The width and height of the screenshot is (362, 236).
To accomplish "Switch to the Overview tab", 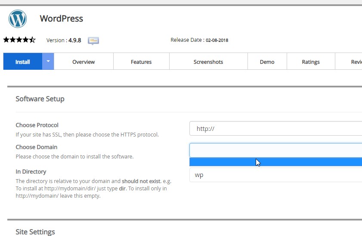I will click(84, 62).
